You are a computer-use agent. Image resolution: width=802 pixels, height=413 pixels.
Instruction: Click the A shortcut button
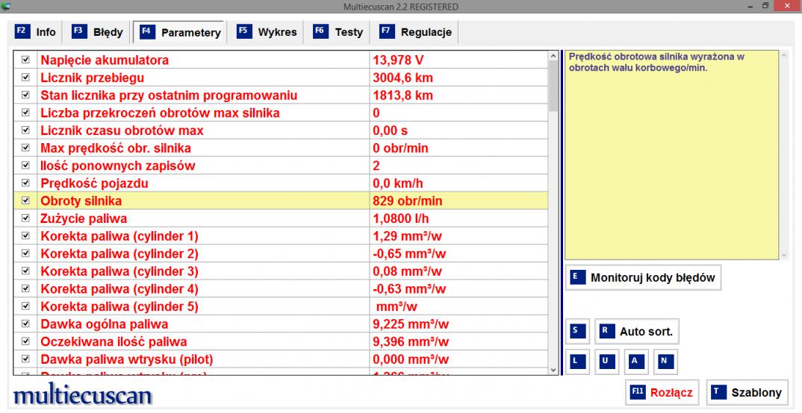click(635, 361)
